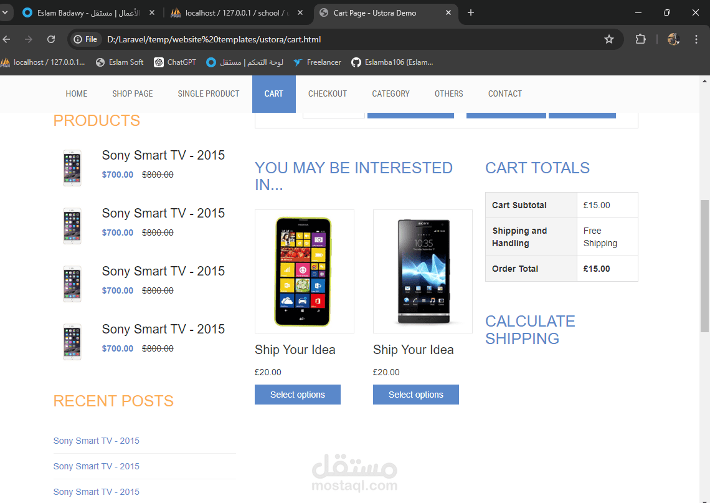The height and width of the screenshot is (503, 710).
Task: Close the Cart Page tab
Action: (x=448, y=12)
